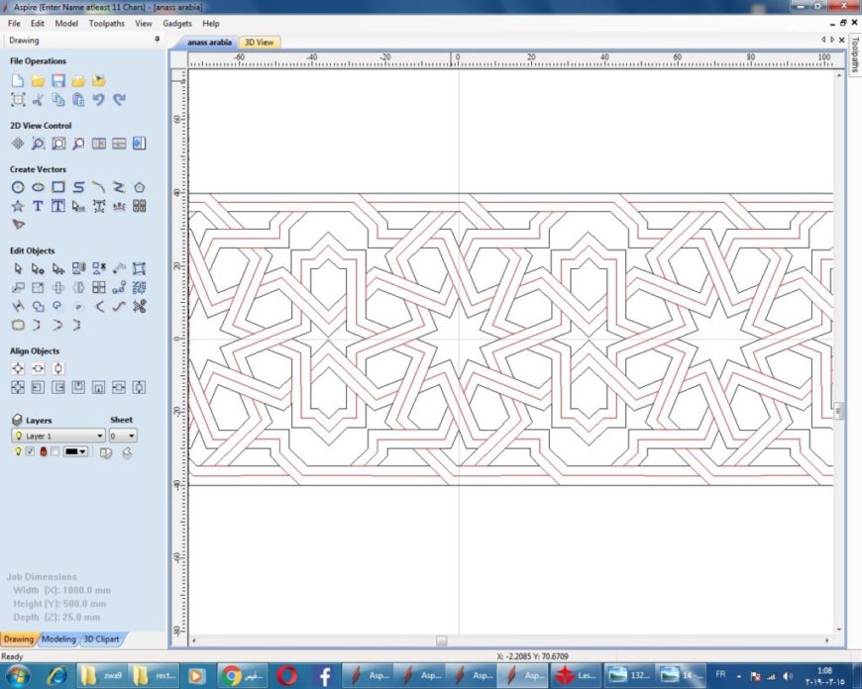
Task: Select the Draw Star tool
Action: 16,206
